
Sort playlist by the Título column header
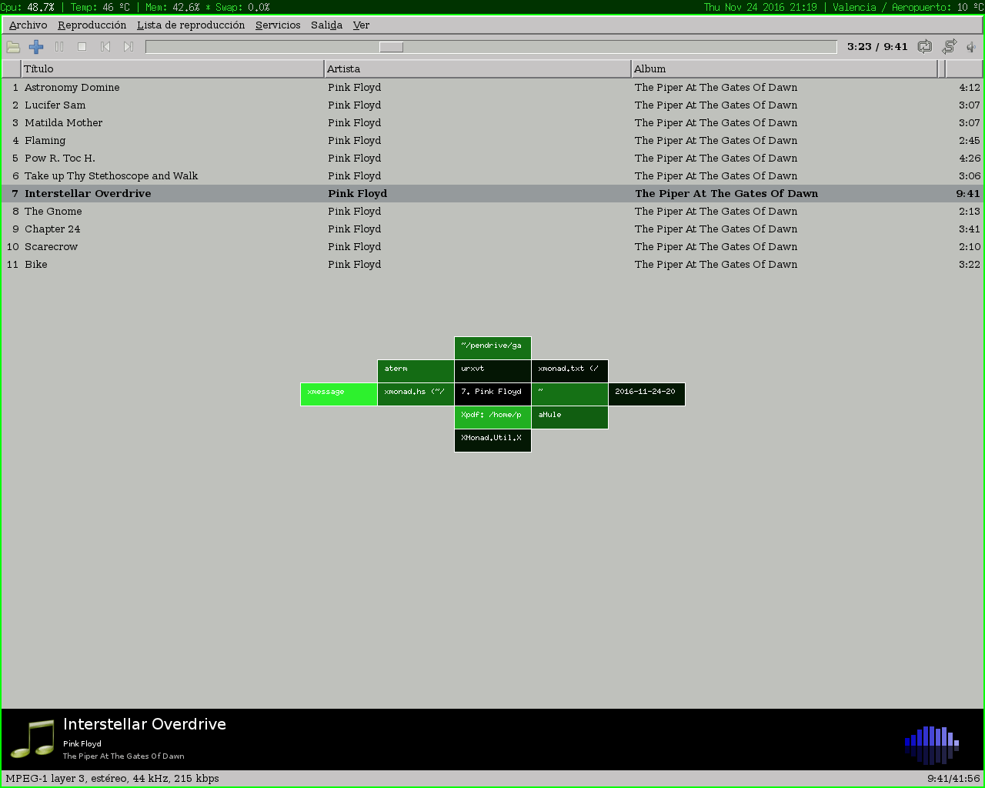(x=172, y=69)
